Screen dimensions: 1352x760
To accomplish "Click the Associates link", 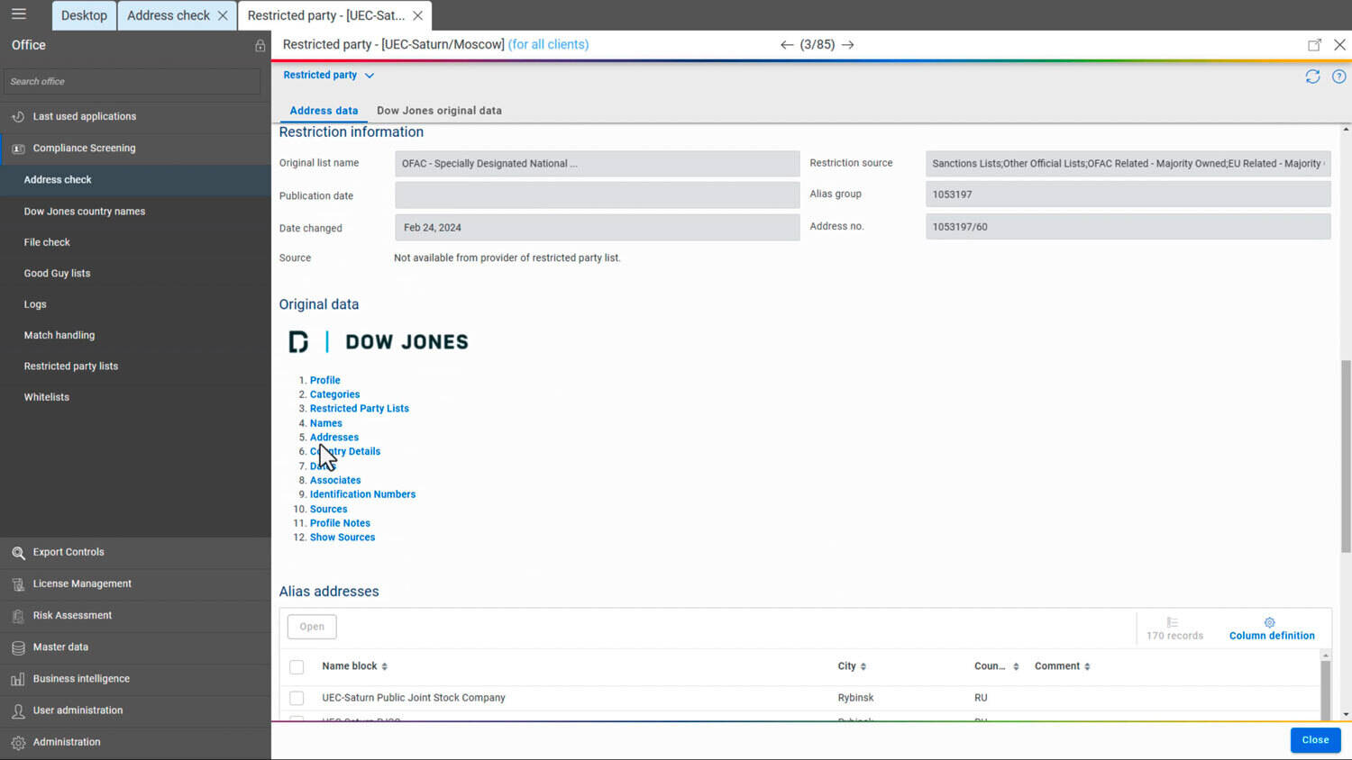I will point(335,481).
